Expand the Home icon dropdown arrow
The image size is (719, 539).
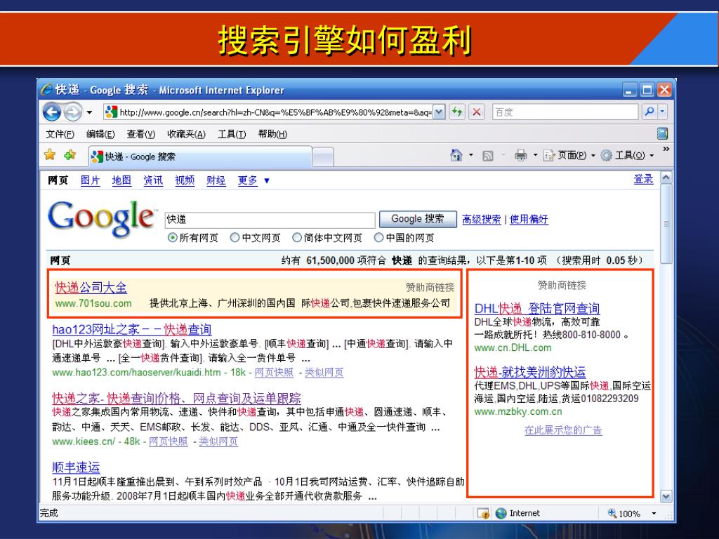pyautogui.click(x=471, y=155)
